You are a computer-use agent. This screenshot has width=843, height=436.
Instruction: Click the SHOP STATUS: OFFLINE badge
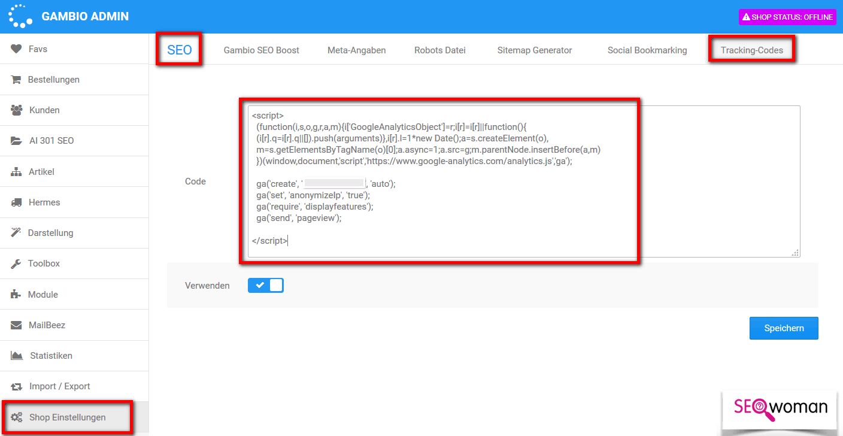(787, 17)
